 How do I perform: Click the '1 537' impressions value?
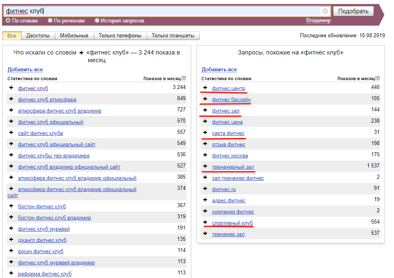(373, 165)
